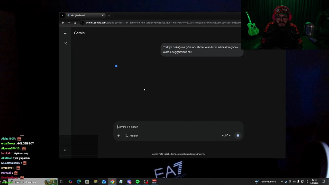The height and width of the screenshot is (185, 329).
Task: Focus the 'Gemini 3'e sorun' prompt field
Action: pos(178,127)
